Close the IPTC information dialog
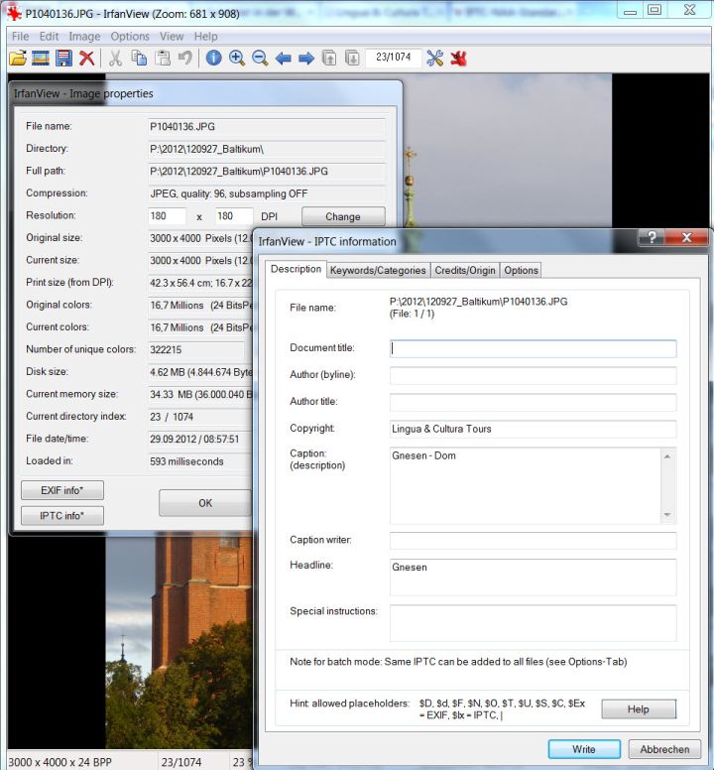 click(686, 238)
